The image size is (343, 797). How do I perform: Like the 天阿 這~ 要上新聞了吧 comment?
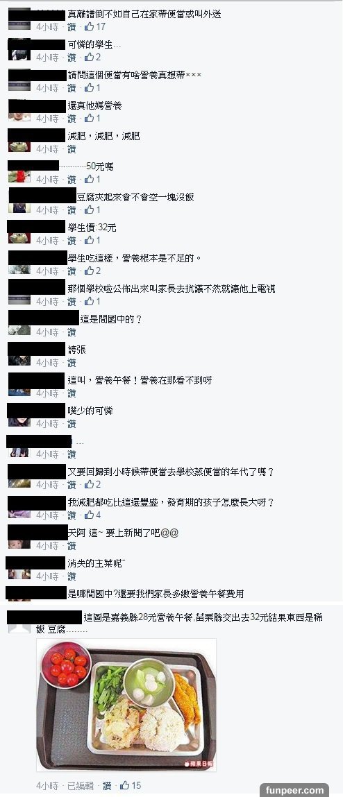tap(72, 545)
